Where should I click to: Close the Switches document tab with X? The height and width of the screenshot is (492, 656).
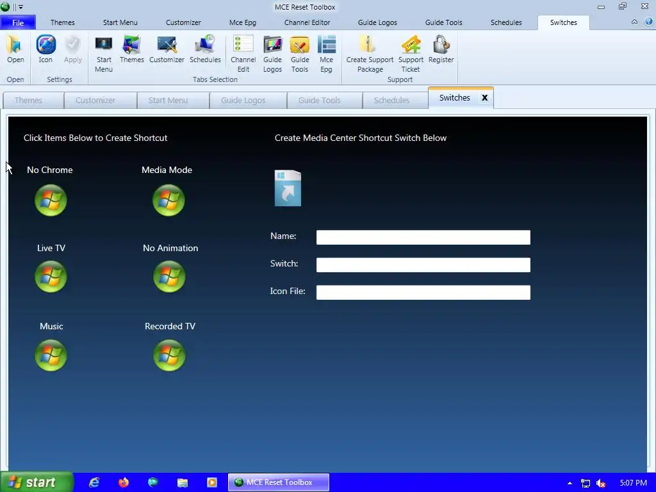(x=484, y=98)
